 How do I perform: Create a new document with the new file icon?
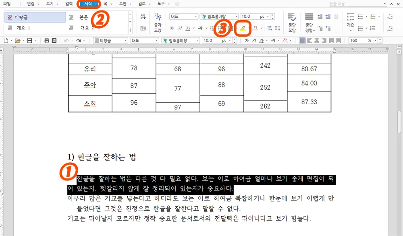point(6,40)
